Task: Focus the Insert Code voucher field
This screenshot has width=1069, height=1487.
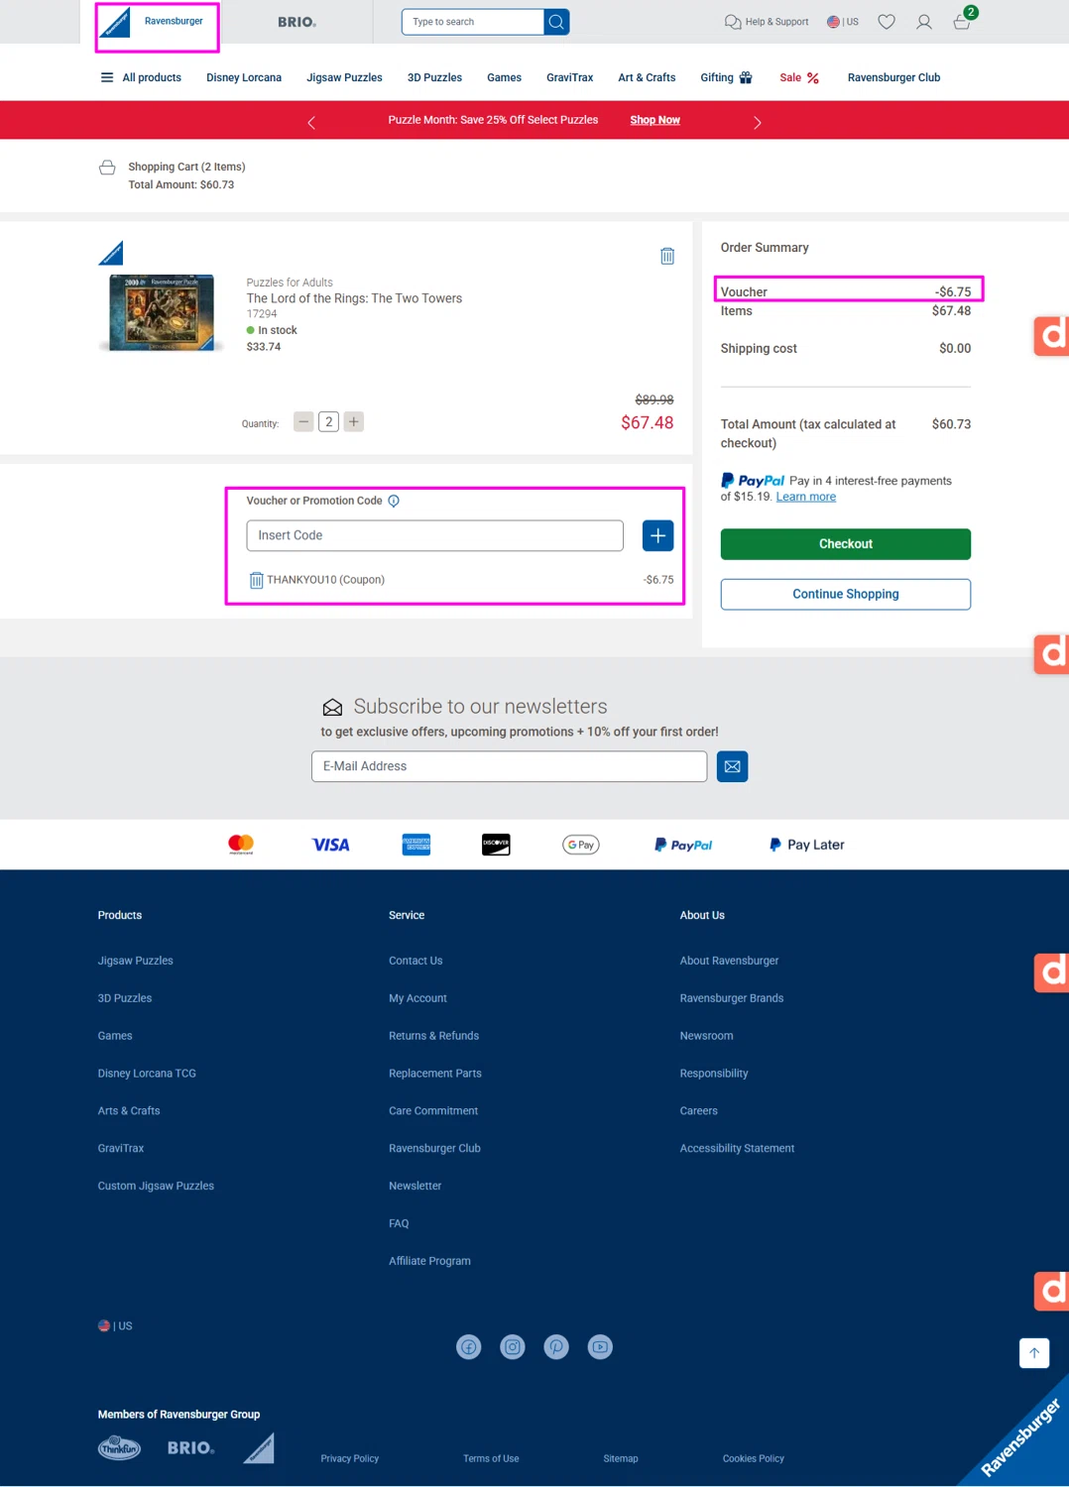Action: (434, 535)
